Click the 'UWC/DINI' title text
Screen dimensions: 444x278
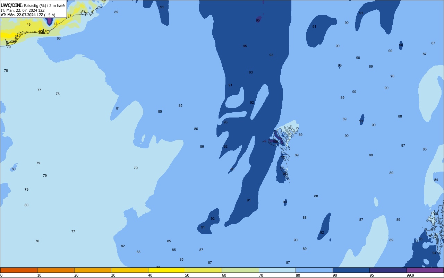pos(11,5)
